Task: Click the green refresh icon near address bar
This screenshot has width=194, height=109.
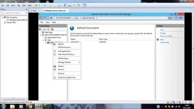Action: coord(170,18)
